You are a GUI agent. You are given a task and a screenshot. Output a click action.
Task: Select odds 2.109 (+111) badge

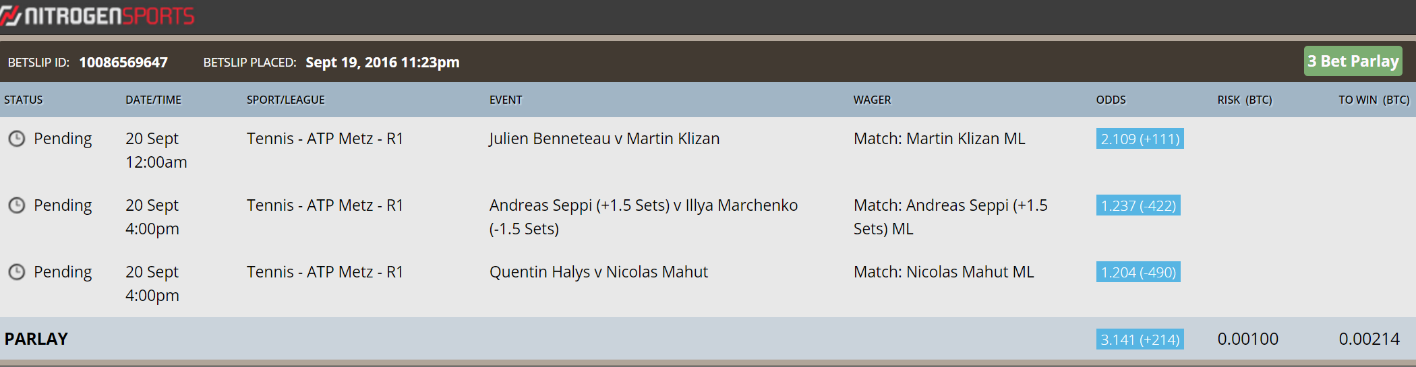coord(1140,139)
